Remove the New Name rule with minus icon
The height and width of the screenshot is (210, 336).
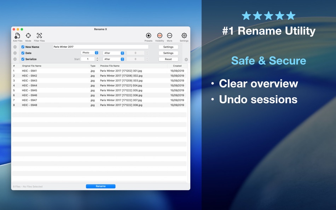[x=15, y=47]
